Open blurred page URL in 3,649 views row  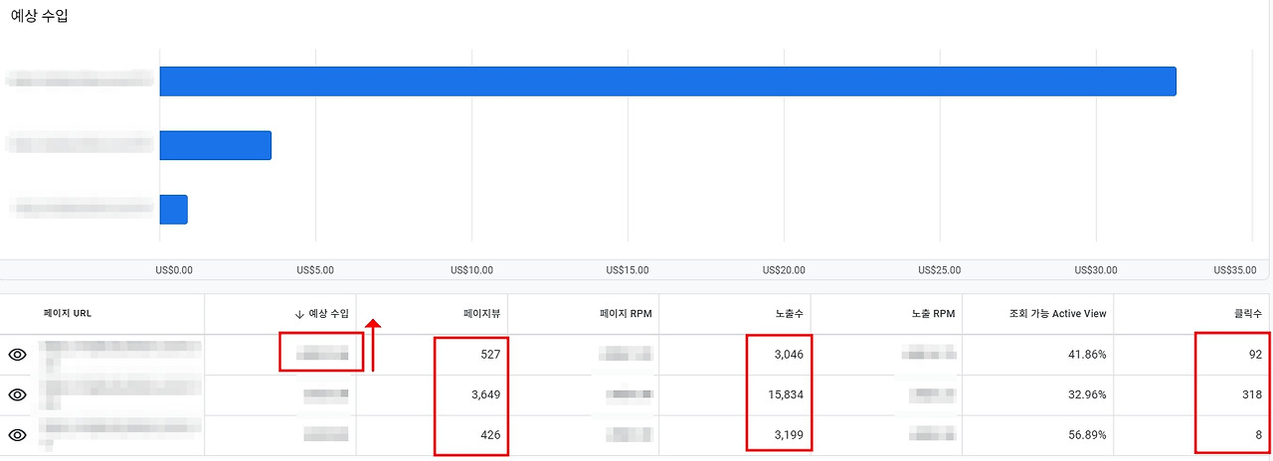119,394
